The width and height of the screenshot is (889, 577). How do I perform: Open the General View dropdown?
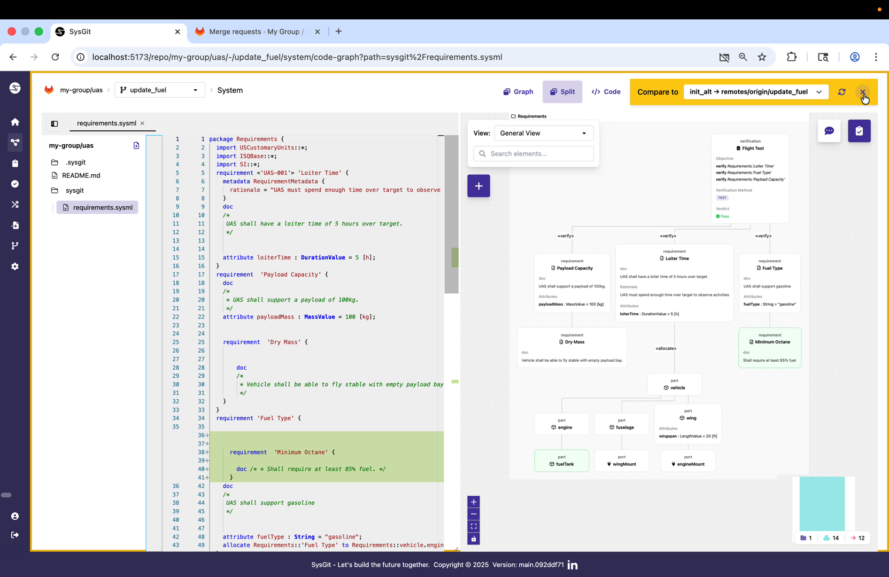pos(543,132)
